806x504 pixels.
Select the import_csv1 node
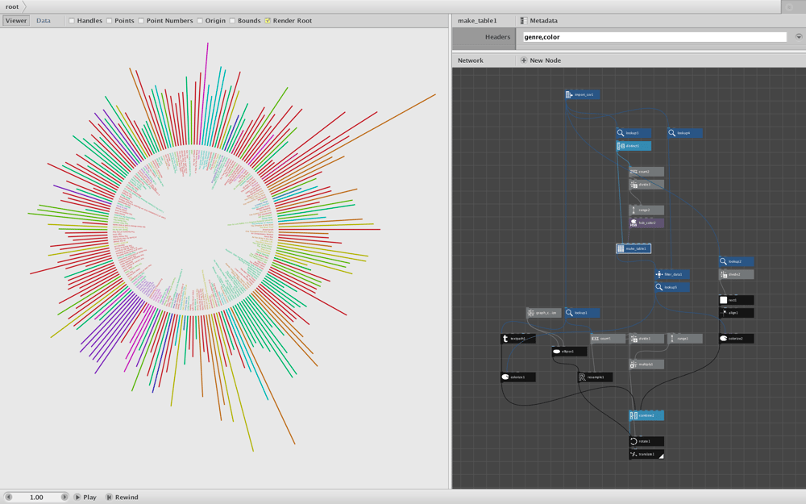582,94
